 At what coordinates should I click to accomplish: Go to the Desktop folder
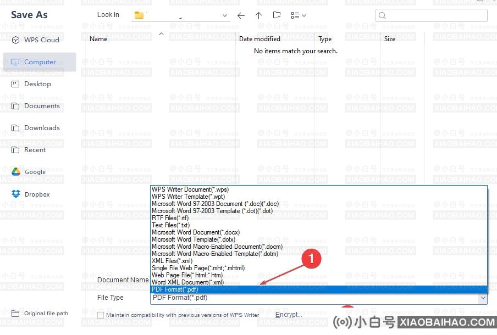31,84
